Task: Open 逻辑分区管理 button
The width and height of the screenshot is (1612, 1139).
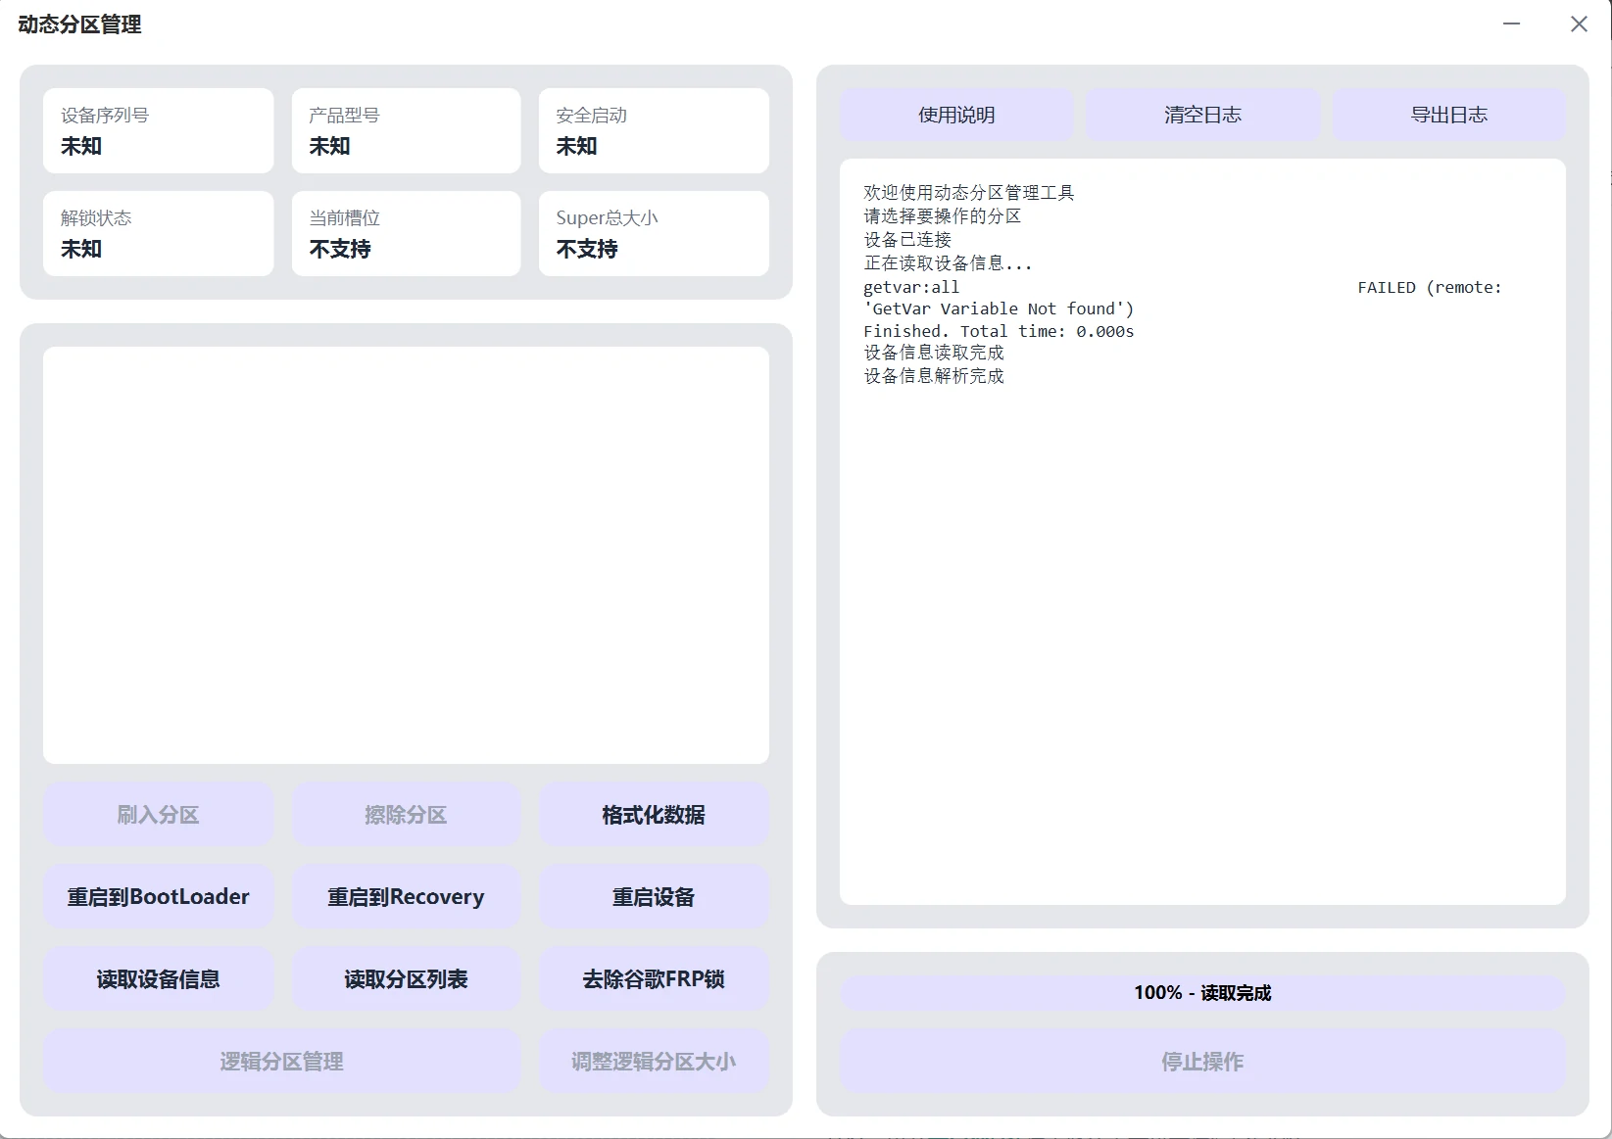Action: (x=281, y=1062)
